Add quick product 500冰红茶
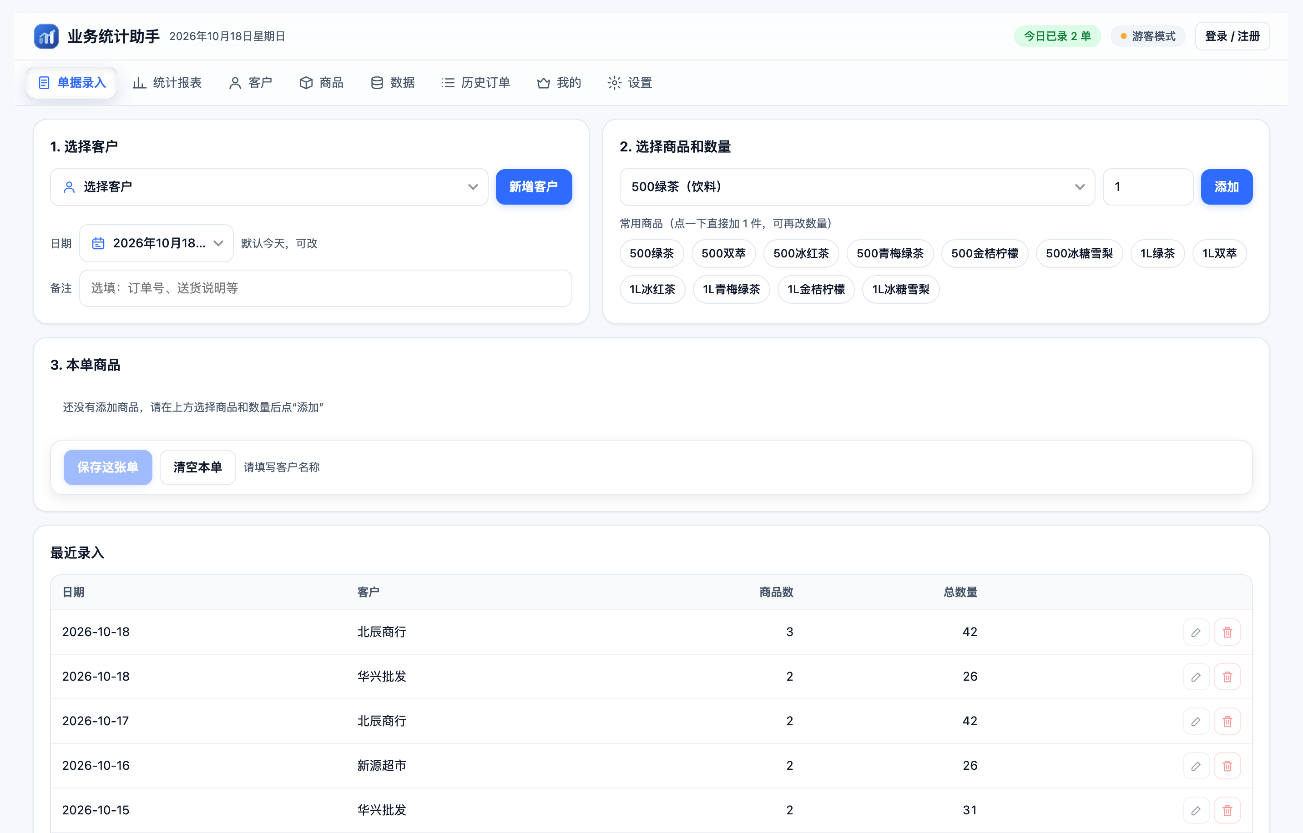This screenshot has height=833, width=1303. (801, 254)
